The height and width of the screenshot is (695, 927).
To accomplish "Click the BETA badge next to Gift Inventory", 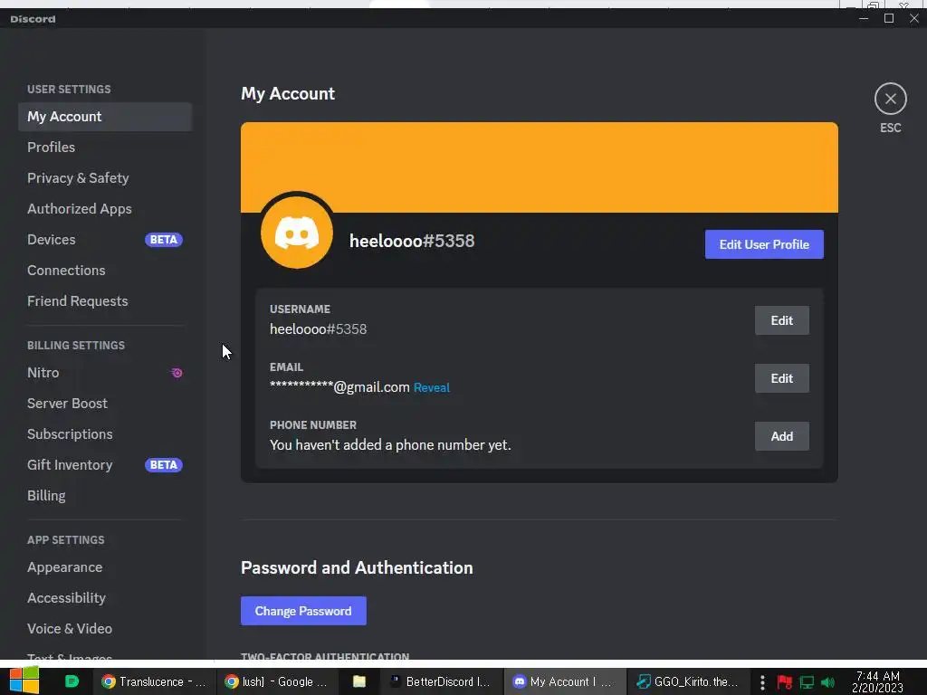I will (x=164, y=465).
